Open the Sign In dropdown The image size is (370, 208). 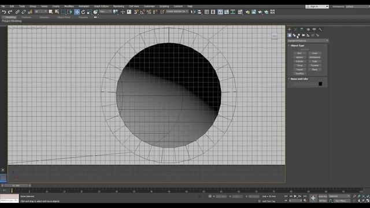(317, 6)
